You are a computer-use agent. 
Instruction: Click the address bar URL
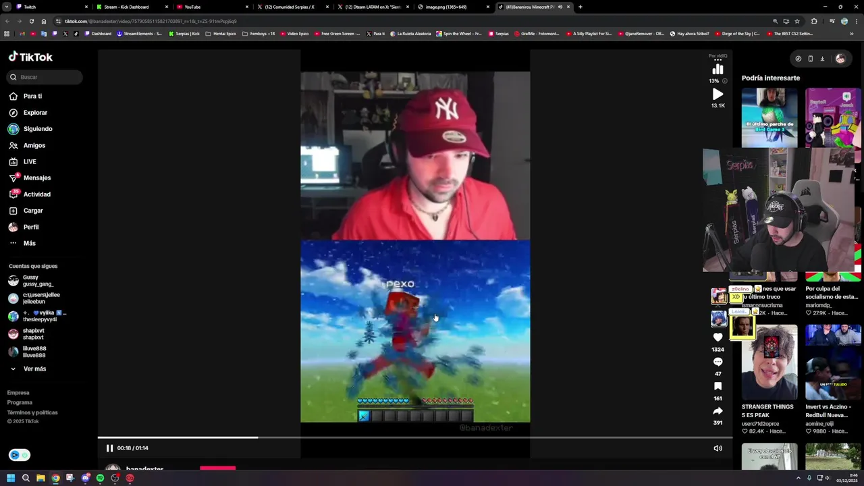click(x=150, y=21)
